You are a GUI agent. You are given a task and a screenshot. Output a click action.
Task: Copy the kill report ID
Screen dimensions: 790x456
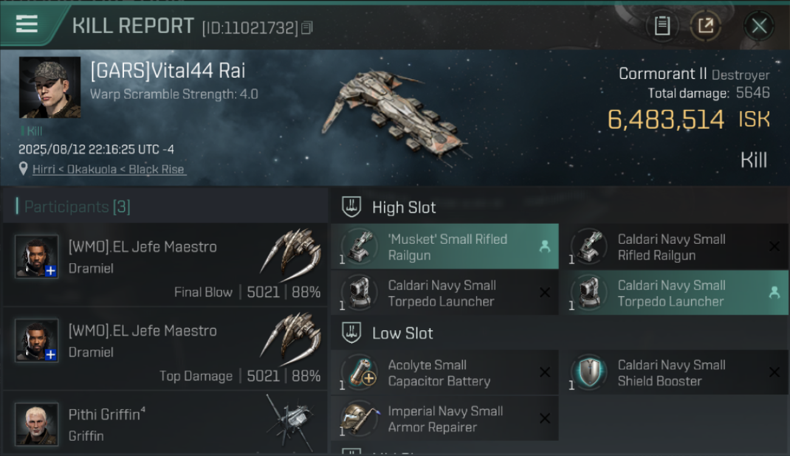point(307,27)
